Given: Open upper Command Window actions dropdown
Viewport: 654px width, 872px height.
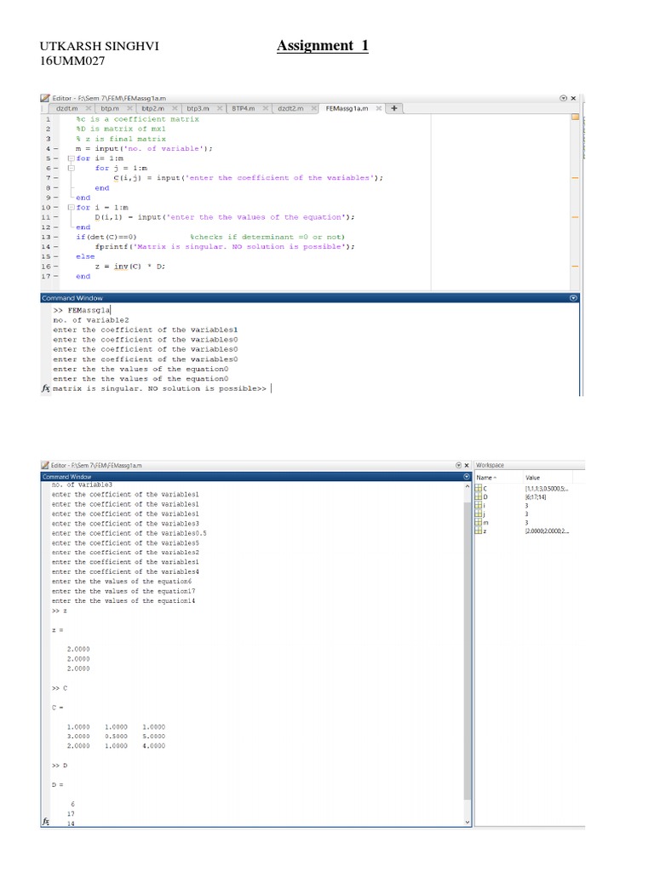Looking at the screenshot, I should [x=573, y=298].
